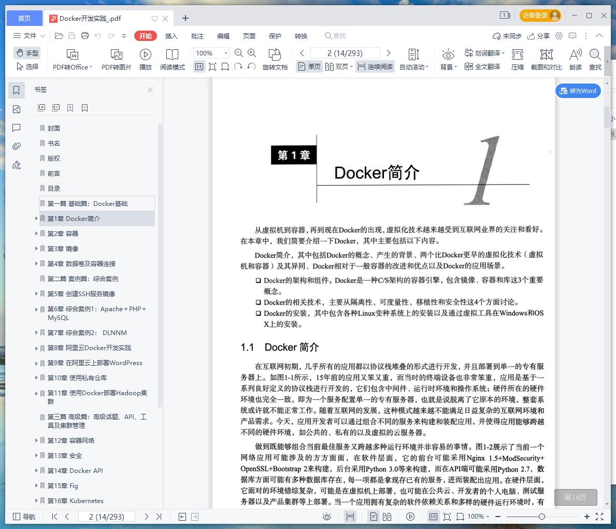Open 自动滚动 auto scroll options
This screenshot has height=529, width=616.
pyautogui.click(x=414, y=60)
